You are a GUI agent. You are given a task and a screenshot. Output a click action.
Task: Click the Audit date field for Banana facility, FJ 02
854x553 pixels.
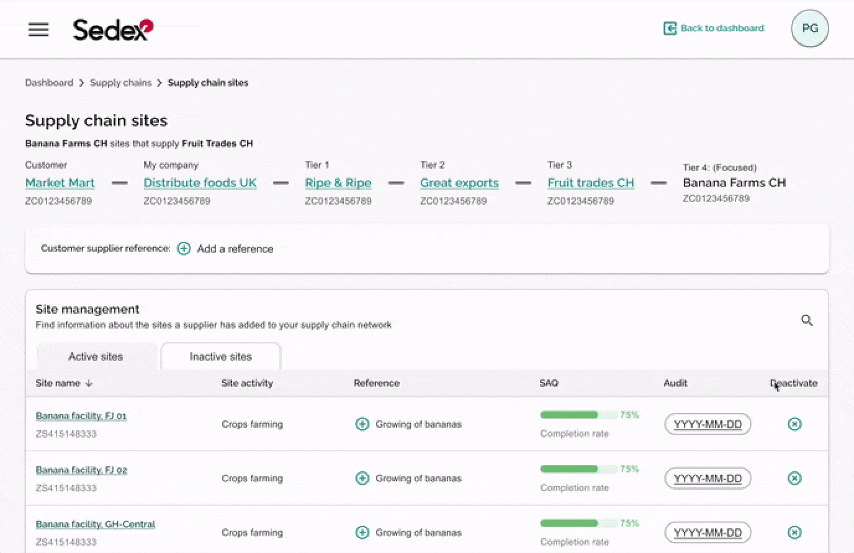(708, 478)
